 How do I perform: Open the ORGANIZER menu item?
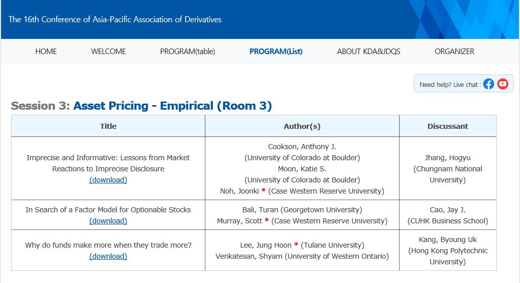454,52
